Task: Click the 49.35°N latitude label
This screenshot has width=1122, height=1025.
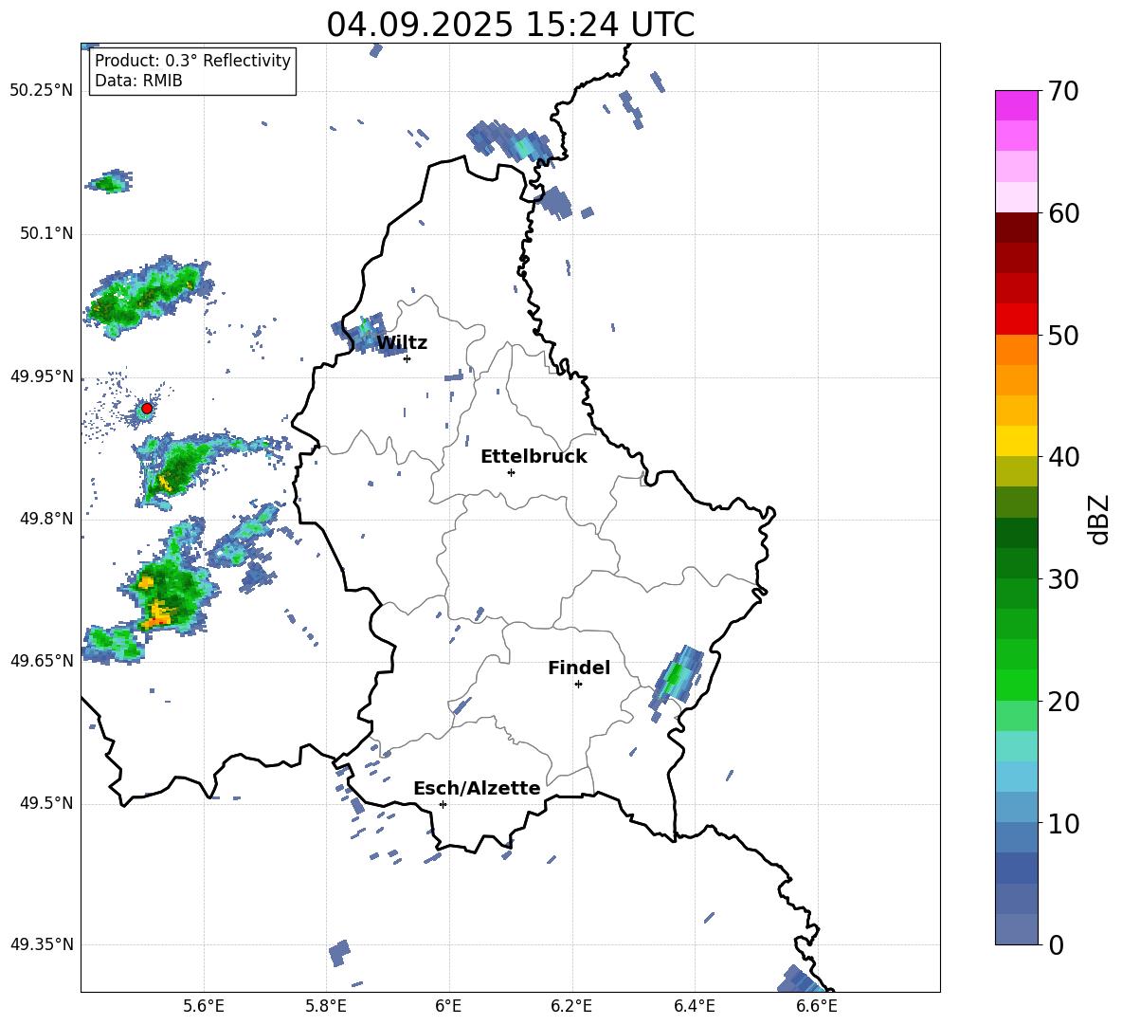Action: point(42,944)
